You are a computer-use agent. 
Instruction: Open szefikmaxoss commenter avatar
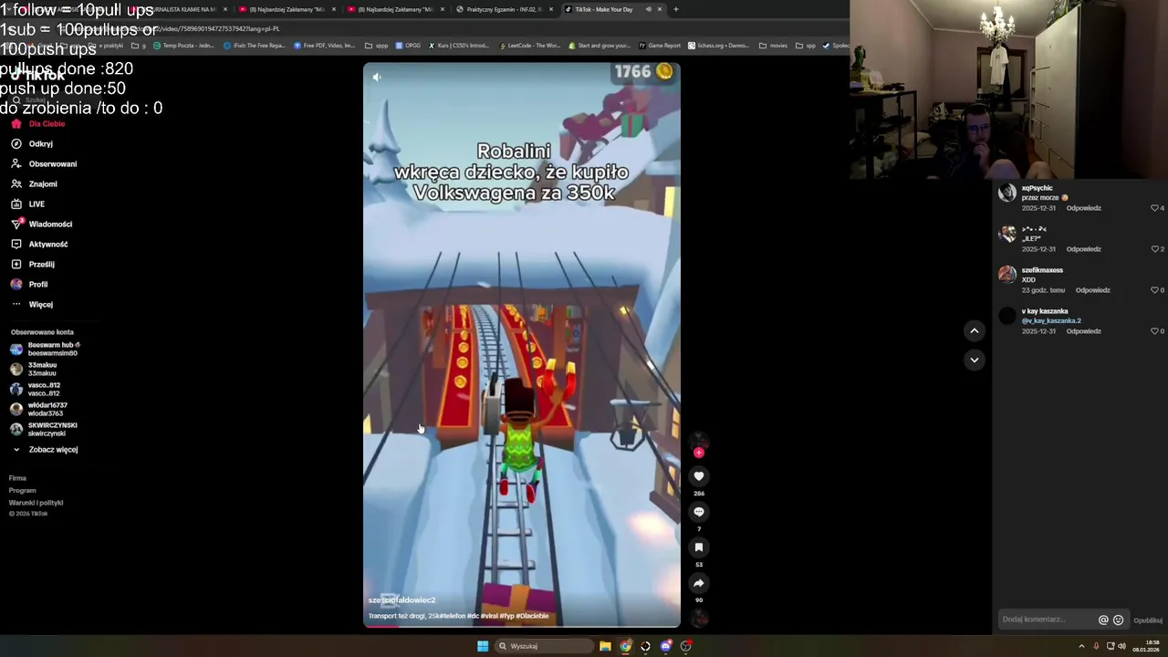tap(1007, 274)
